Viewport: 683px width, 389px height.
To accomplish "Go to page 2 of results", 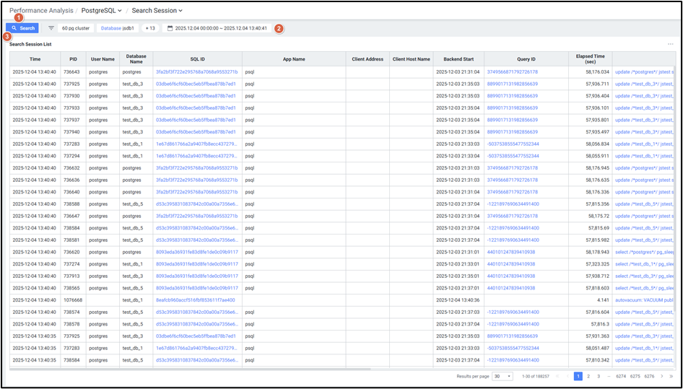I will (588, 376).
